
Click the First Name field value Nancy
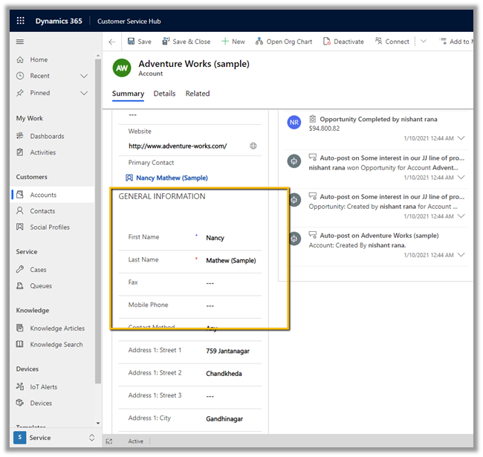tap(215, 239)
